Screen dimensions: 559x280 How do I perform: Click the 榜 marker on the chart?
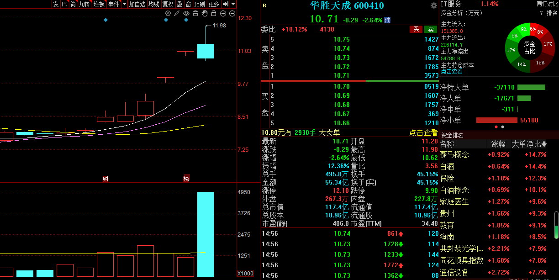pyautogui.click(x=186, y=178)
